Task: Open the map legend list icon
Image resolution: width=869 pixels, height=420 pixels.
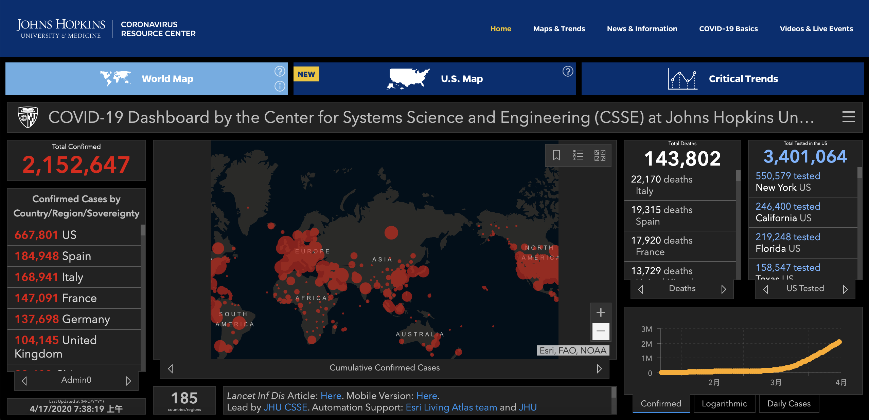Action: [x=578, y=155]
